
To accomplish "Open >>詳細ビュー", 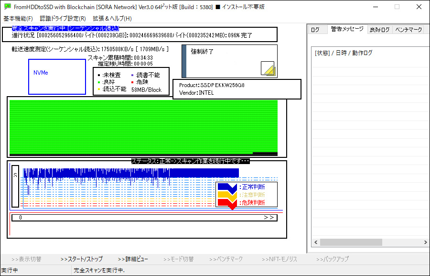I will tap(133, 259).
